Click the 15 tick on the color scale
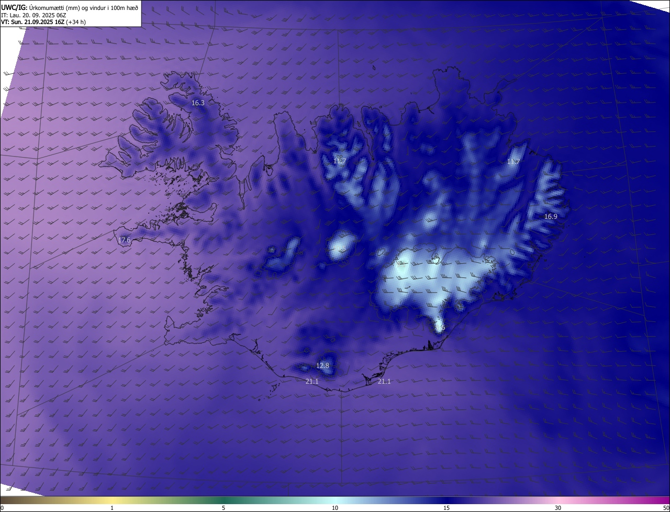The height and width of the screenshot is (512, 670). click(446, 508)
